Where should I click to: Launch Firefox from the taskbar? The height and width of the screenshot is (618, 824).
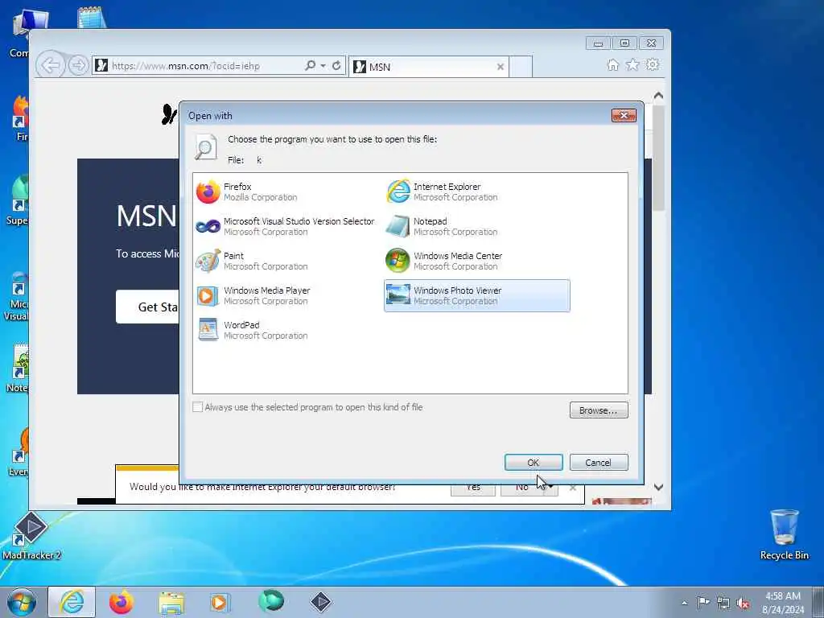click(x=122, y=602)
